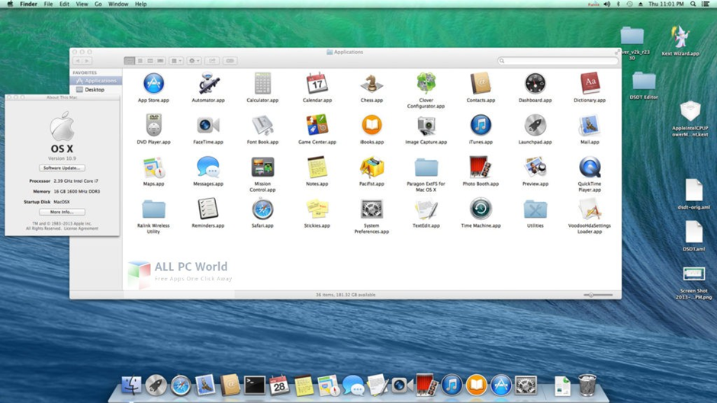The height and width of the screenshot is (403, 717).
Task: Select VoodooHdaSettings Loader.app icon
Action: 590,209
